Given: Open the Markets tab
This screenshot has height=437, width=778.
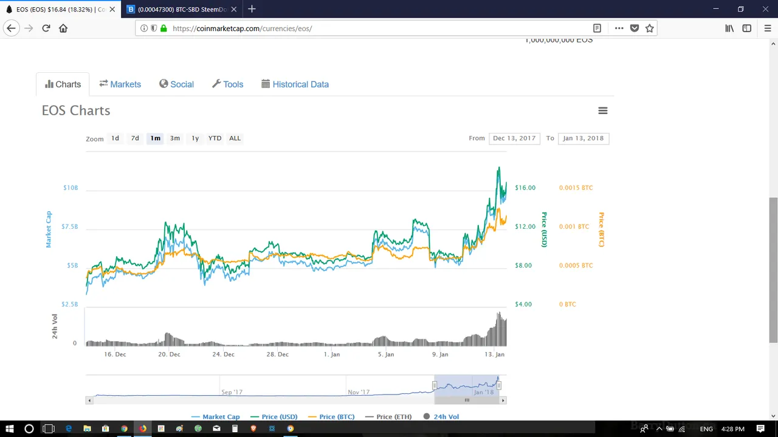Looking at the screenshot, I should click(x=120, y=84).
